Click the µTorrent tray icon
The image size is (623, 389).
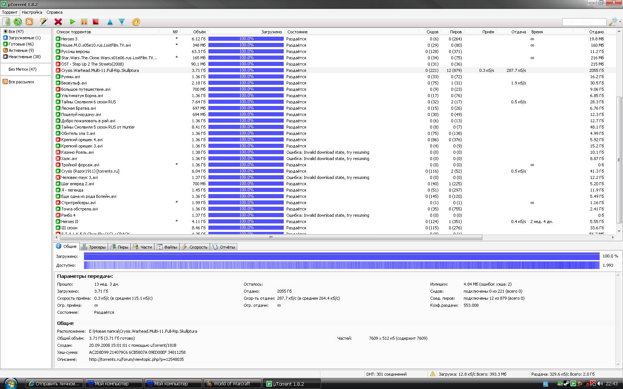(573, 384)
